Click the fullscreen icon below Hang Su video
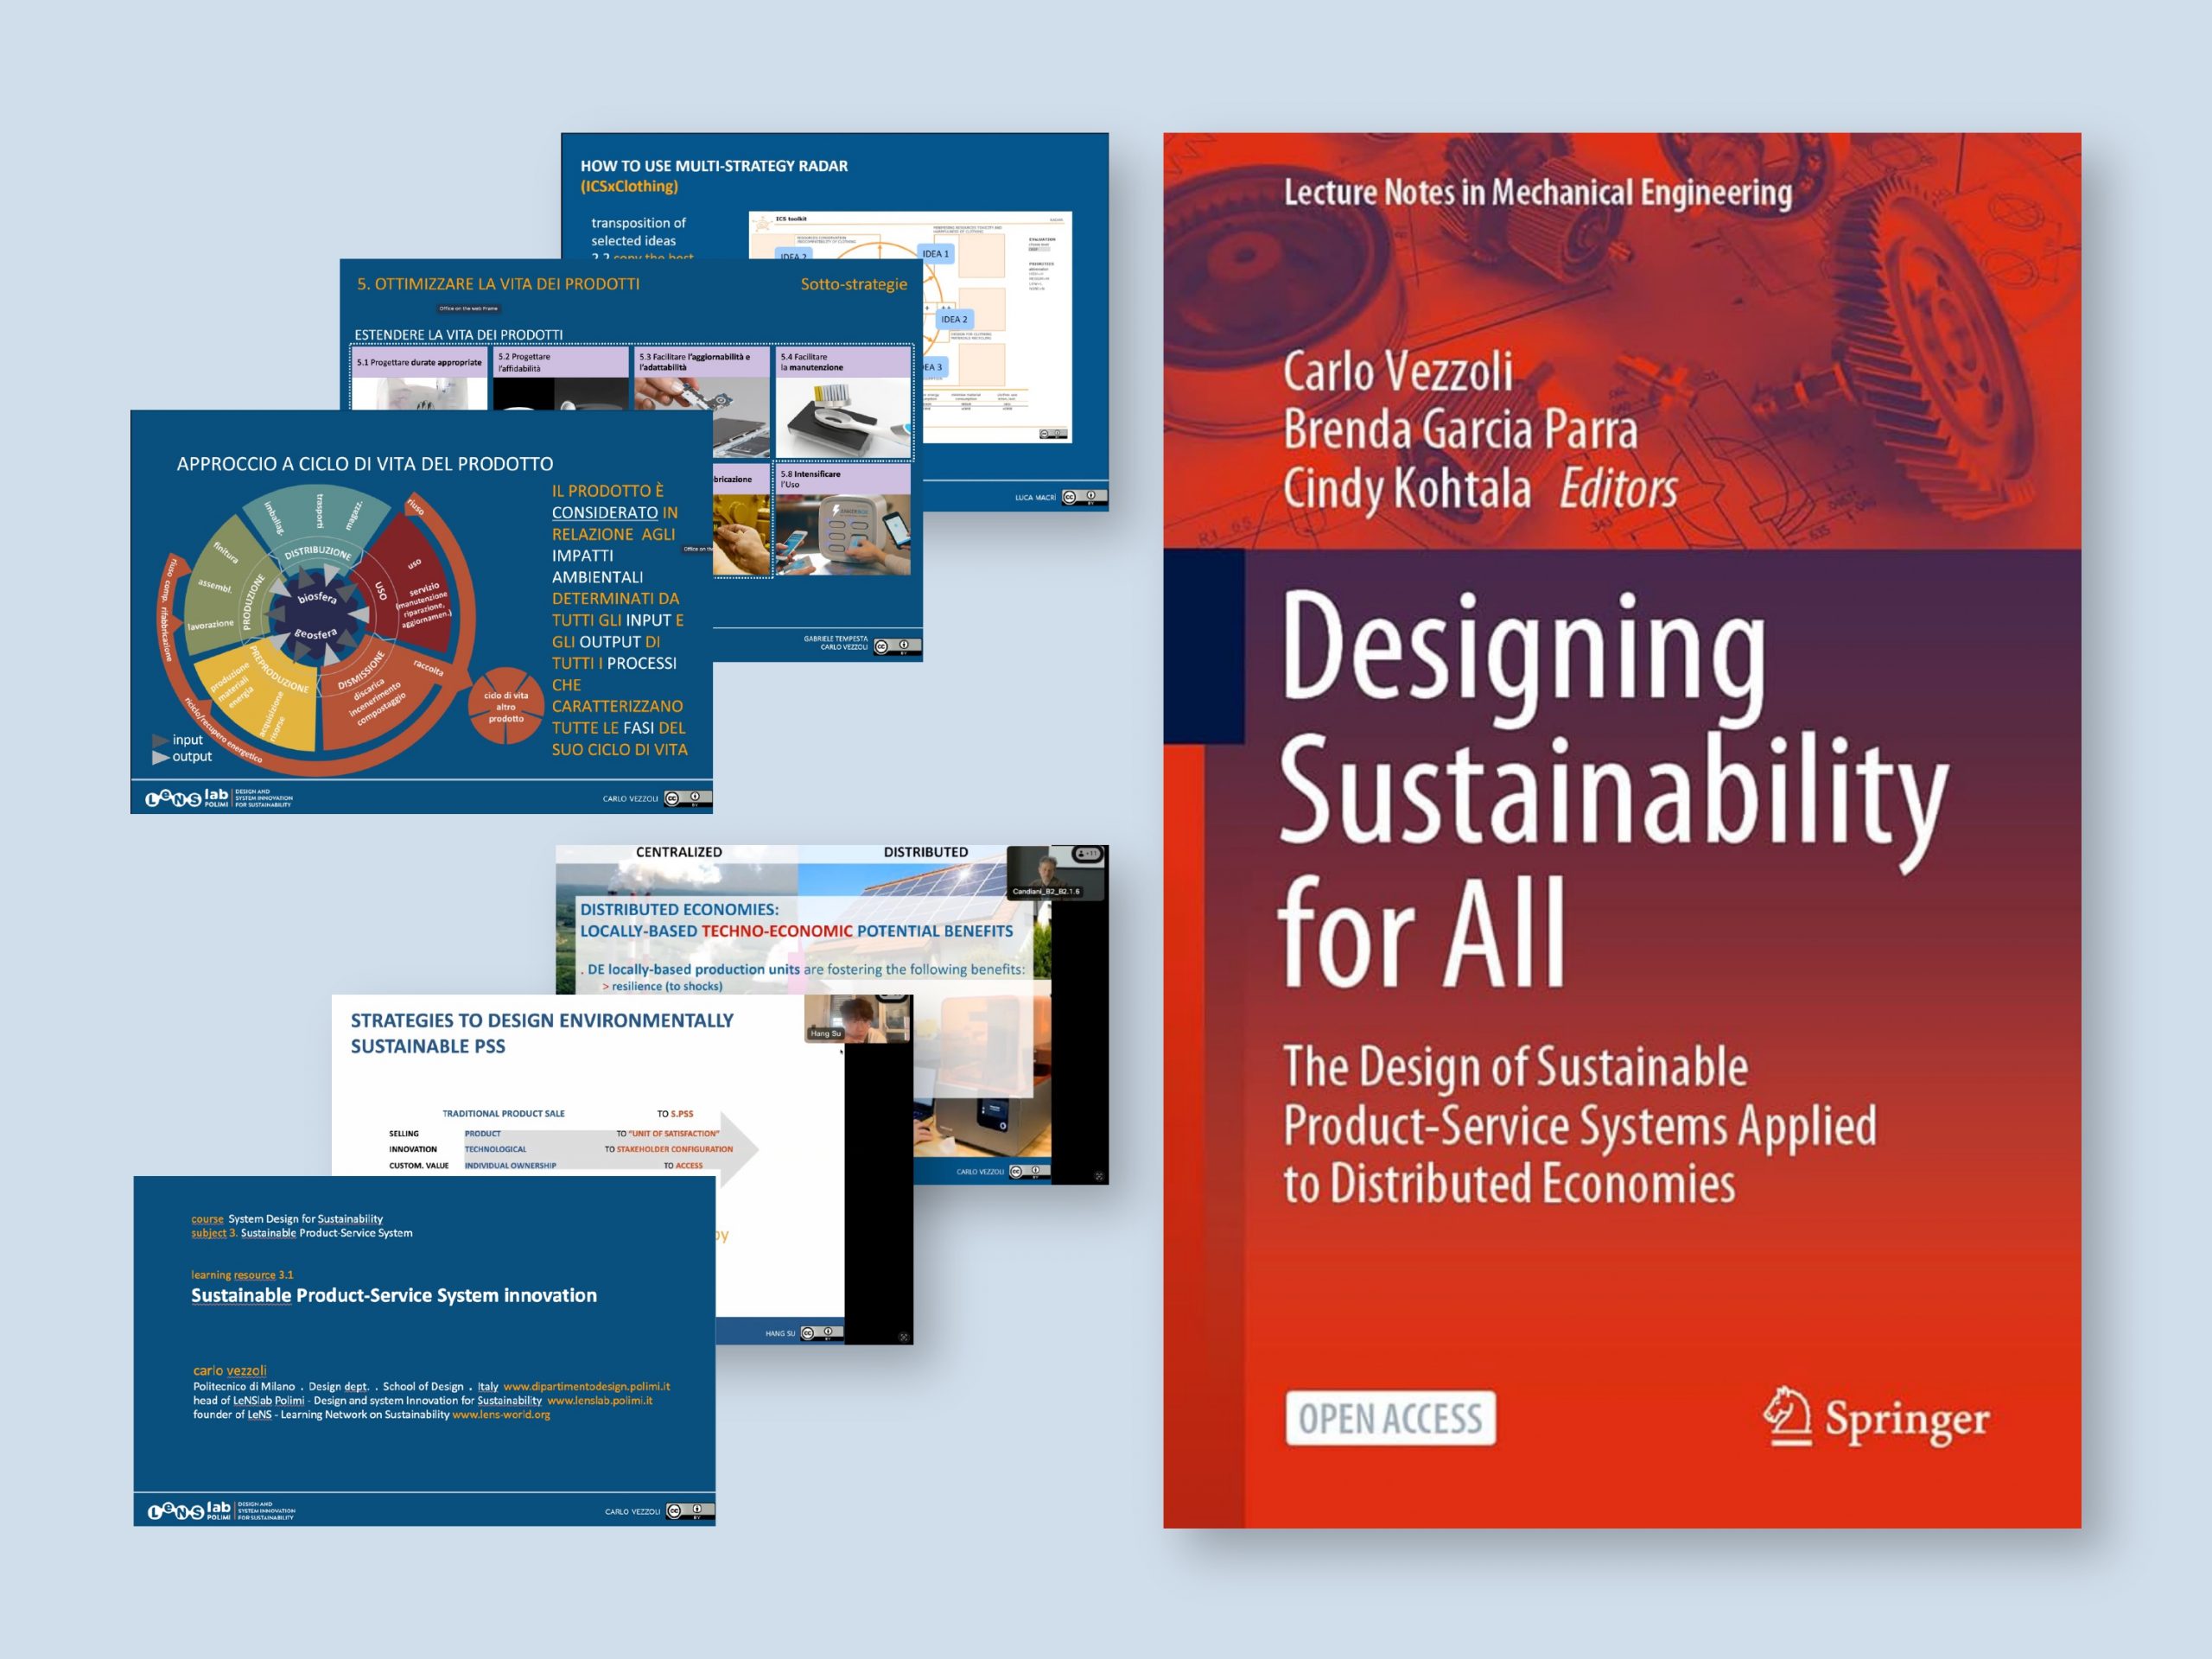The image size is (2212, 1659). tap(903, 1337)
